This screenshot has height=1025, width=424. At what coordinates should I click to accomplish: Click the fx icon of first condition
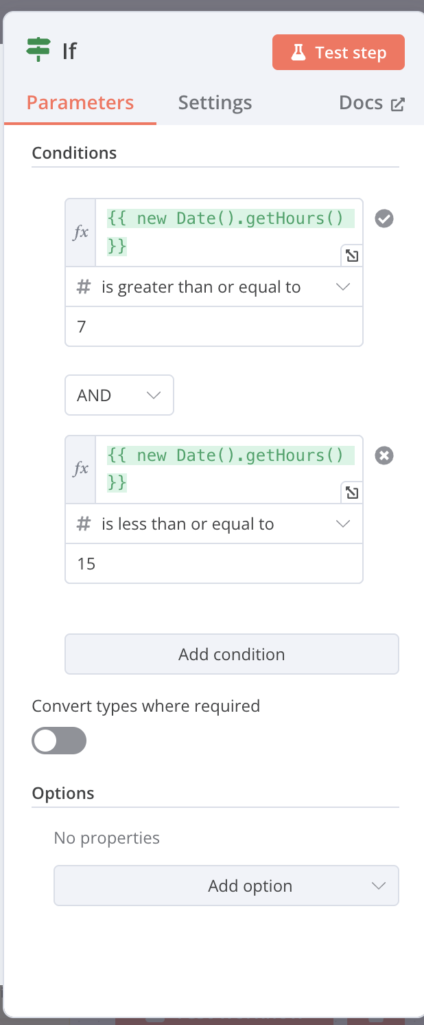81,232
